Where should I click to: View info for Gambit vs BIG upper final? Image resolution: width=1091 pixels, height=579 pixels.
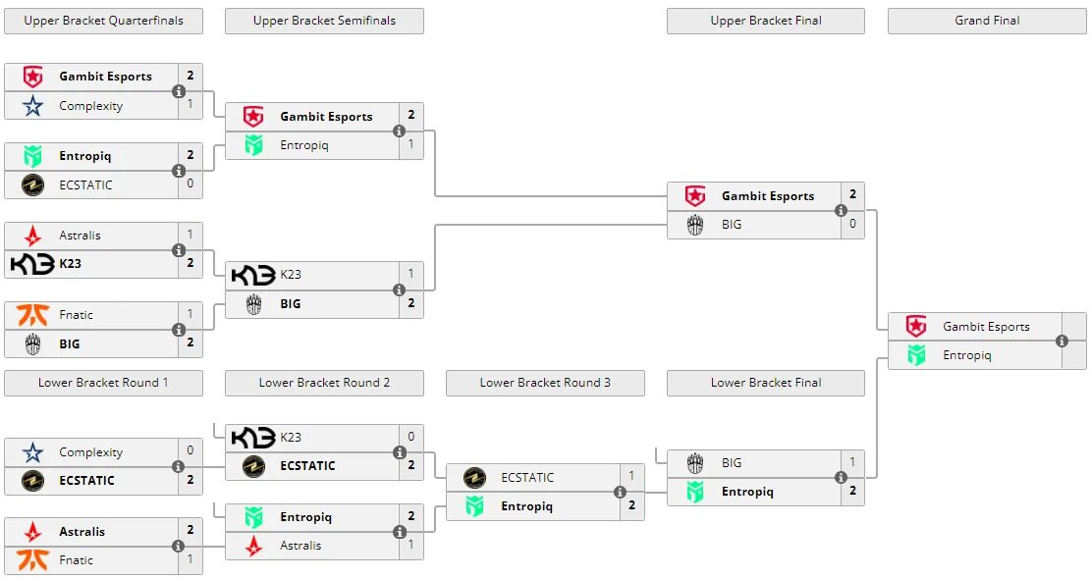[842, 210]
